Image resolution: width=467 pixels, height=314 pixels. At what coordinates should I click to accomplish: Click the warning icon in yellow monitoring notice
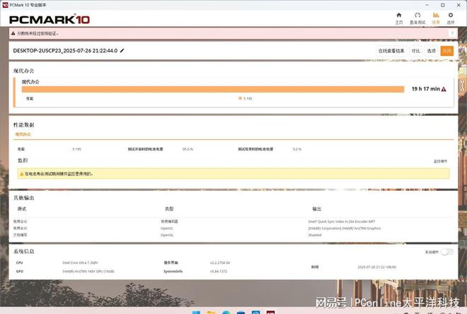pyautogui.click(x=21, y=174)
